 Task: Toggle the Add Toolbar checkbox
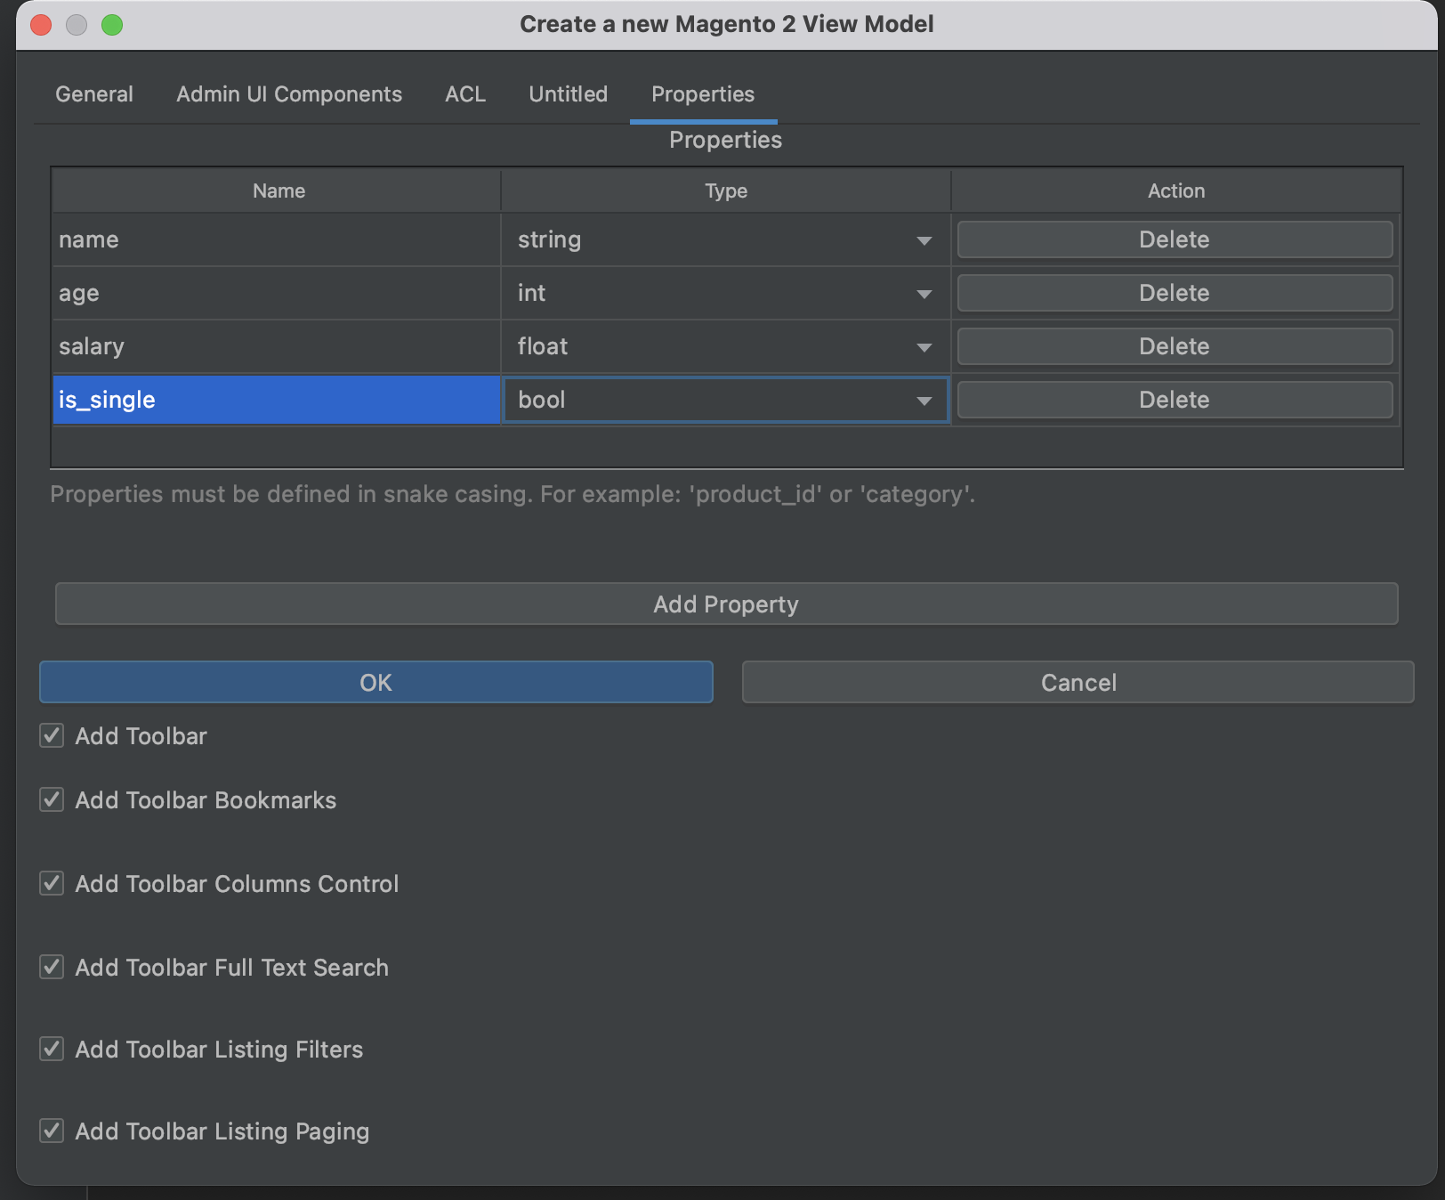click(x=52, y=736)
